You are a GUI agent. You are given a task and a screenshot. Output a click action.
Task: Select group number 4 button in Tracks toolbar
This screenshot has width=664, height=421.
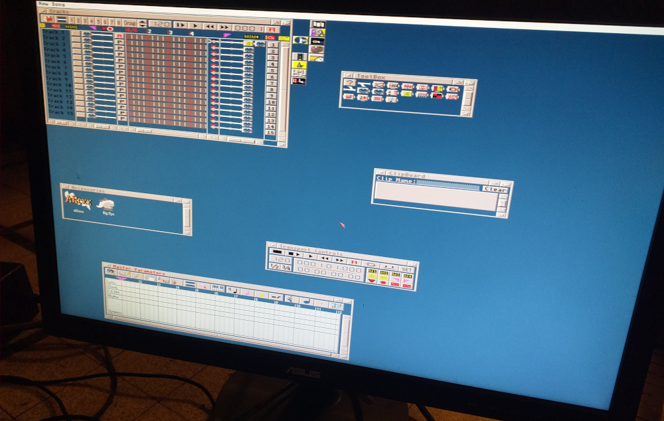(x=92, y=21)
